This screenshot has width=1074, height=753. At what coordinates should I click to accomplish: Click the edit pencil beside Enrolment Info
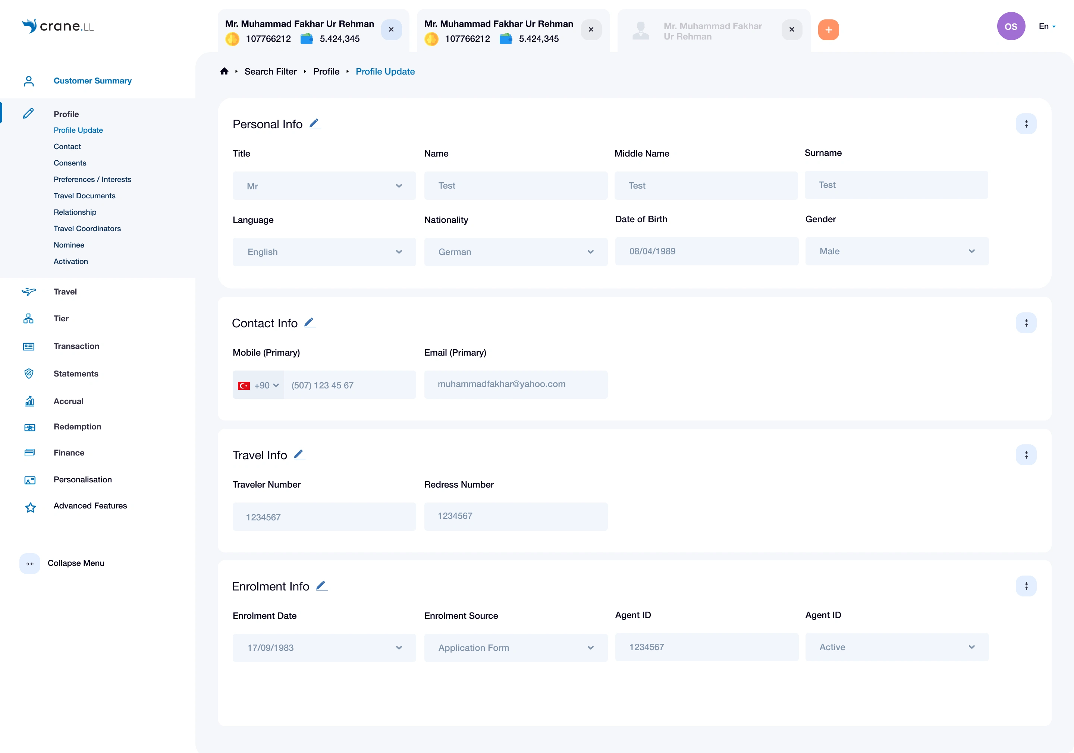tap(321, 586)
